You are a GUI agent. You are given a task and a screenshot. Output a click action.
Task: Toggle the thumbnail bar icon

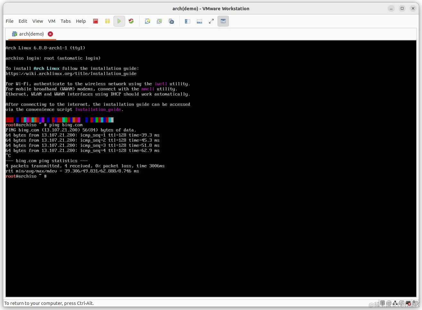point(199,21)
